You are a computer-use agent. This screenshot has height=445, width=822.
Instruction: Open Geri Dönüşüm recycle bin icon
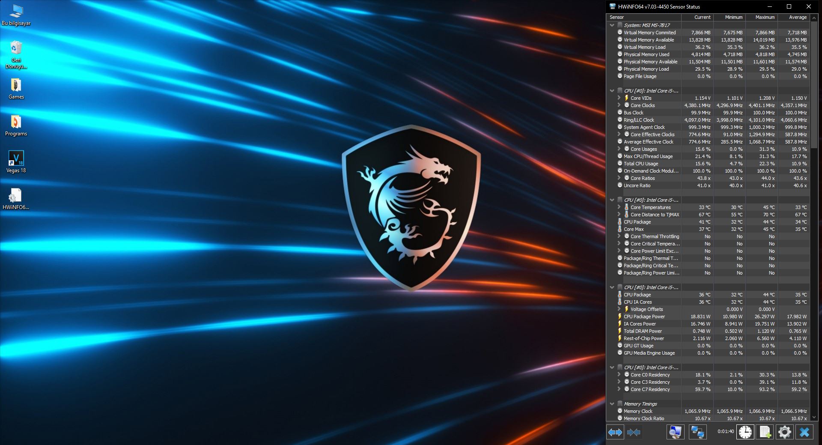coord(16,54)
